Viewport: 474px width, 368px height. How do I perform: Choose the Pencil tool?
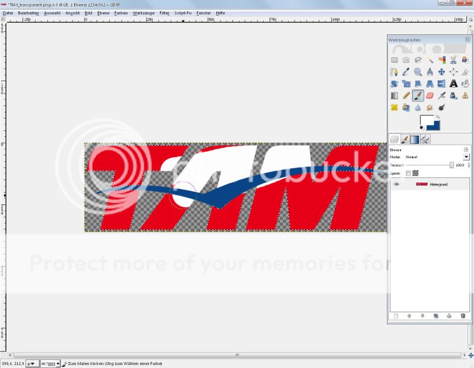point(406,95)
